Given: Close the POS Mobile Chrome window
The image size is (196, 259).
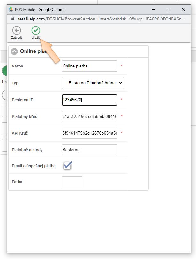Looking at the screenshot, I should click(183, 9).
